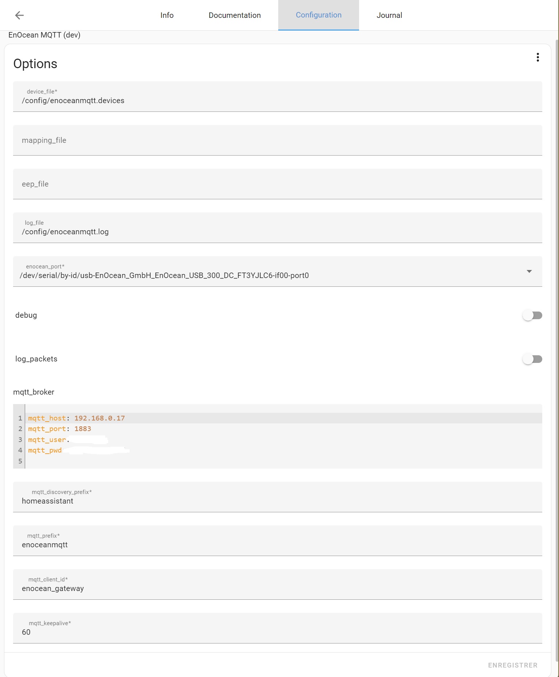Focus the mapping_file text field
The image size is (559, 677).
[277, 141]
